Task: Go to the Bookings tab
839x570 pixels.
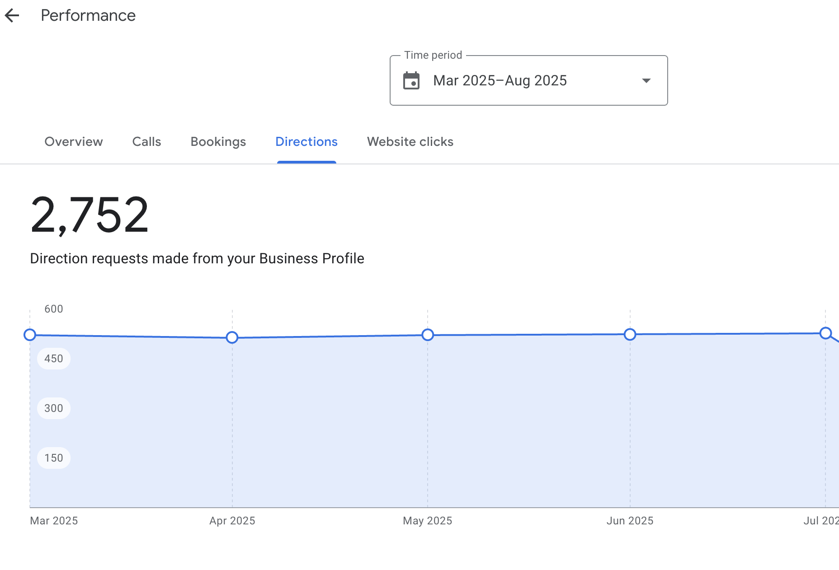Action: click(x=218, y=142)
